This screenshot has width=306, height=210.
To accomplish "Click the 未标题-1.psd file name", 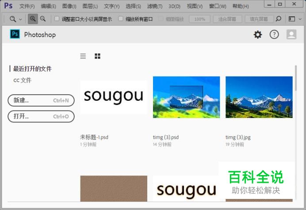I will [94, 137].
